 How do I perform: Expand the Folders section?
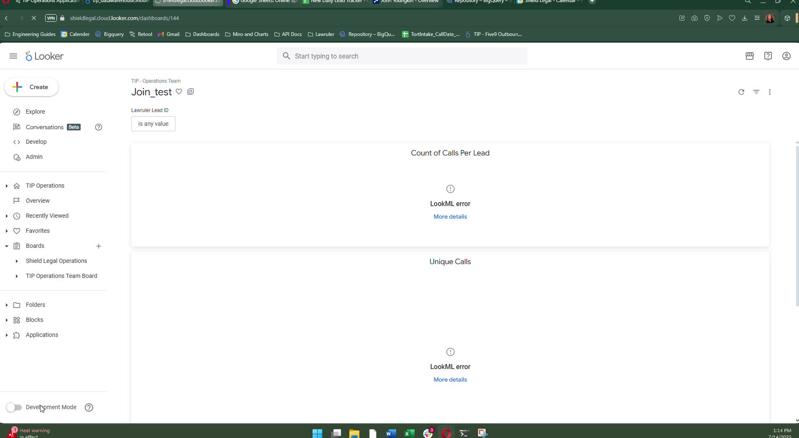[x=7, y=305]
